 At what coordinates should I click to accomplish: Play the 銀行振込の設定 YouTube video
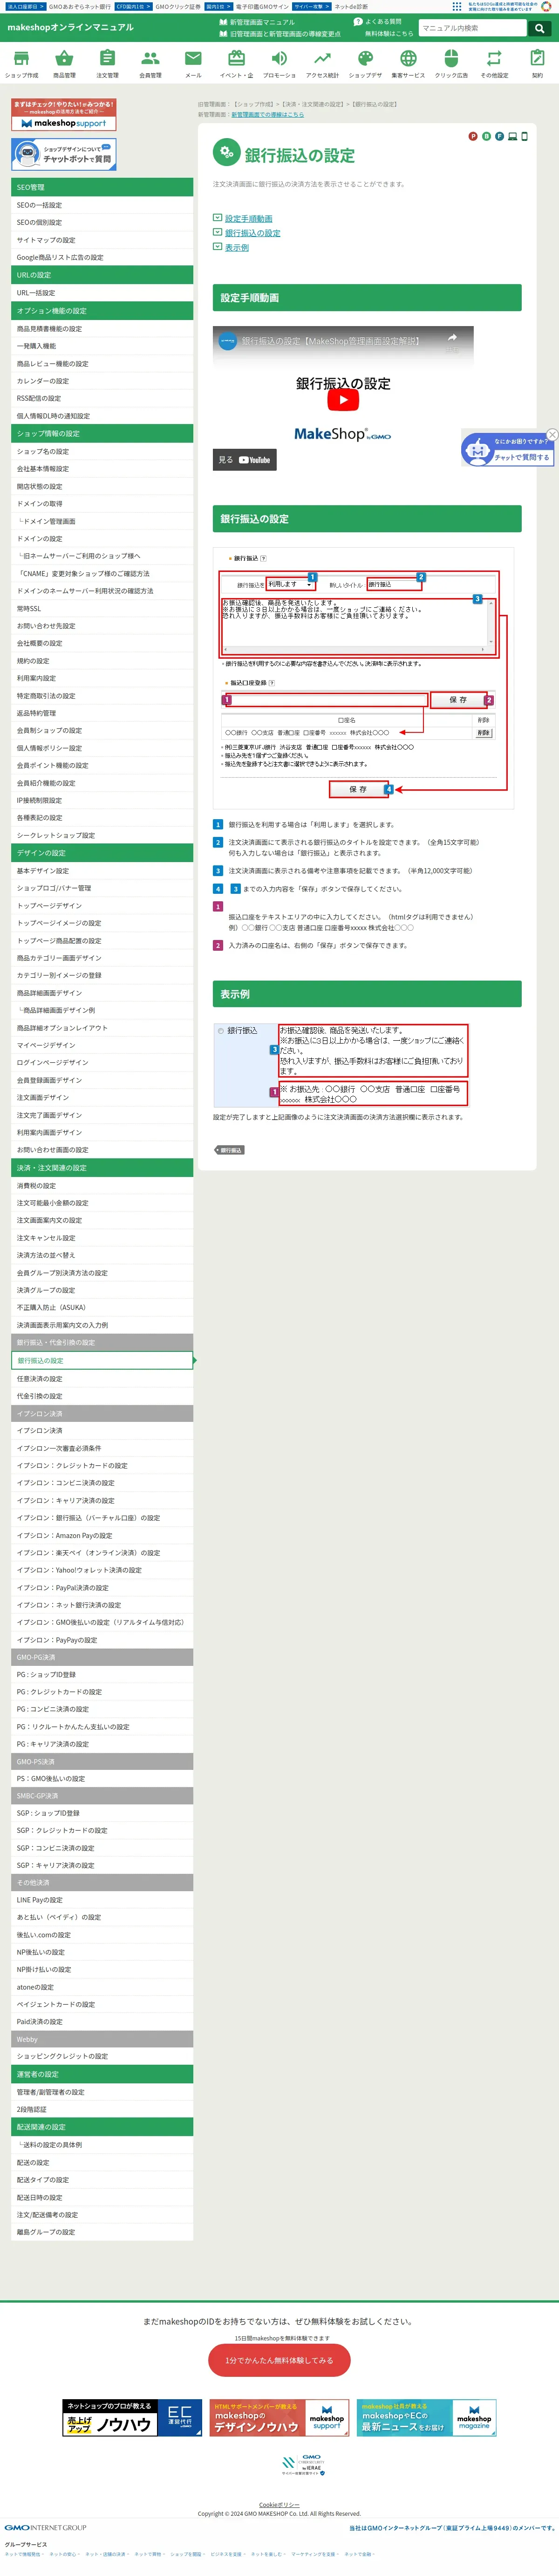(x=342, y=399)
